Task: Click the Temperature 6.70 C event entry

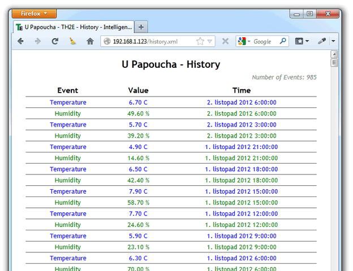Action: [x=68, y=102]
